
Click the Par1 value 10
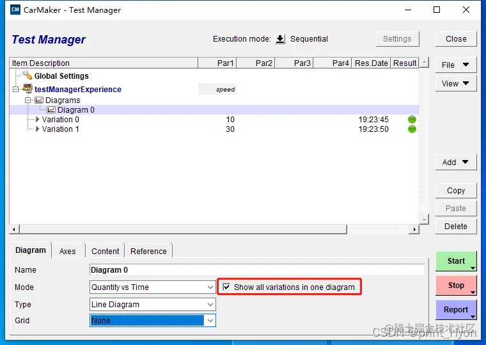(x=230, y=120)
